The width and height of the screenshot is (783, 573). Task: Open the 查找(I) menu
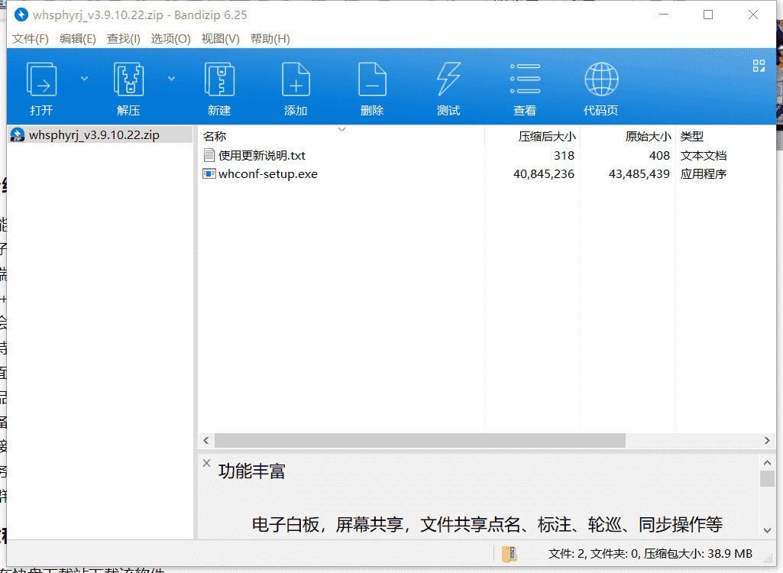pos(123,39)
